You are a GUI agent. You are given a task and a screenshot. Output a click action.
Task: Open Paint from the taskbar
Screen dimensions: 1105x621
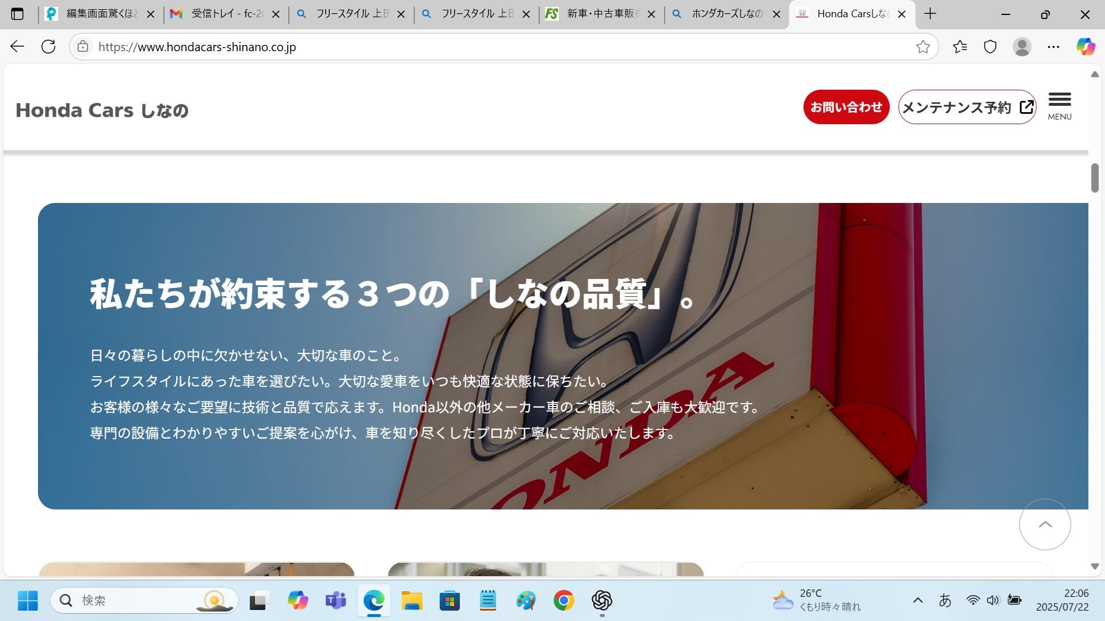point(525,600)
